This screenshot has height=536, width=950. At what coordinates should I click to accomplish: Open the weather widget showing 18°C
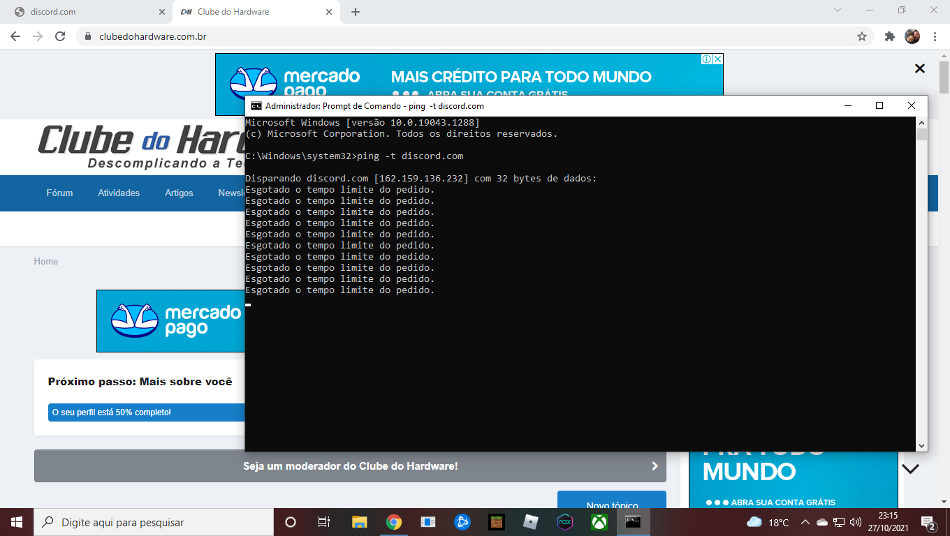click(x=768, y=522)
